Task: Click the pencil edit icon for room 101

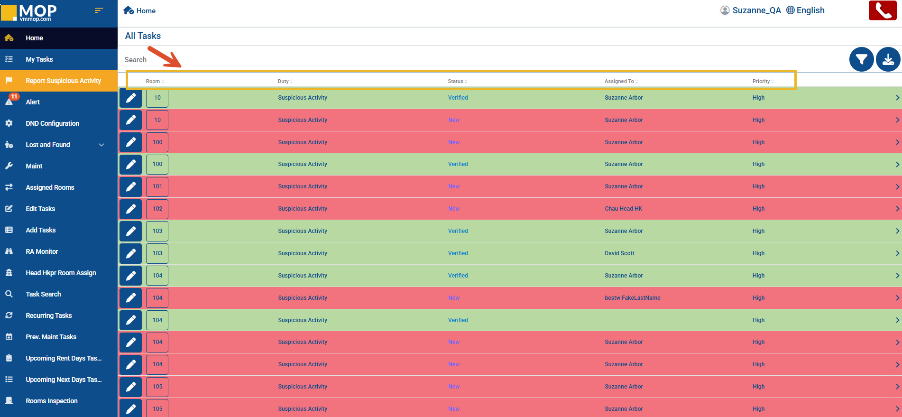Action: pyautogui.click(x=131, y=186)
